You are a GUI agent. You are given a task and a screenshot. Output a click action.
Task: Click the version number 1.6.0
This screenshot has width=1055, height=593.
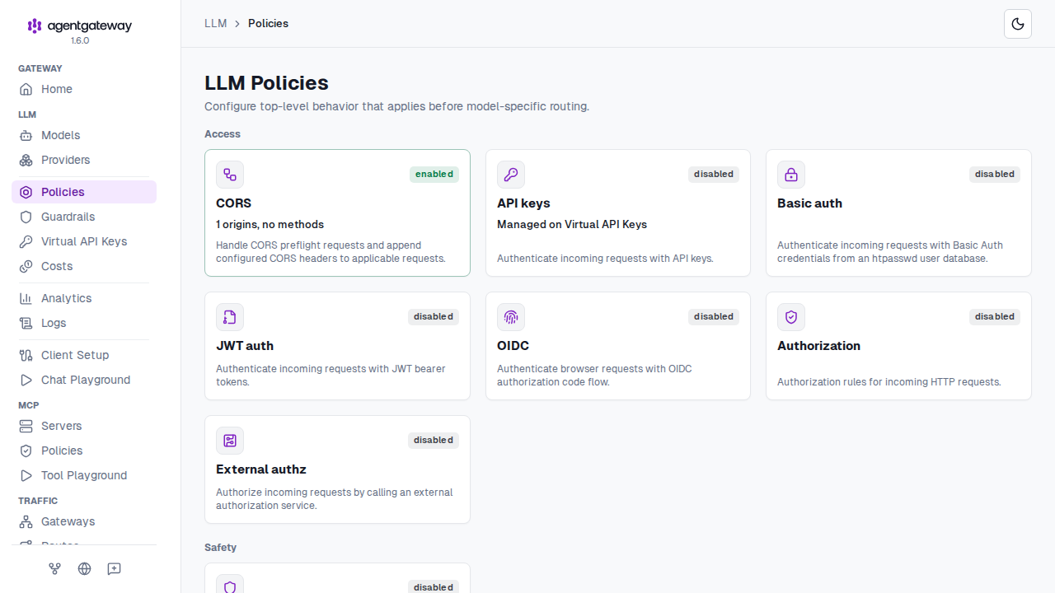point(80,40)
